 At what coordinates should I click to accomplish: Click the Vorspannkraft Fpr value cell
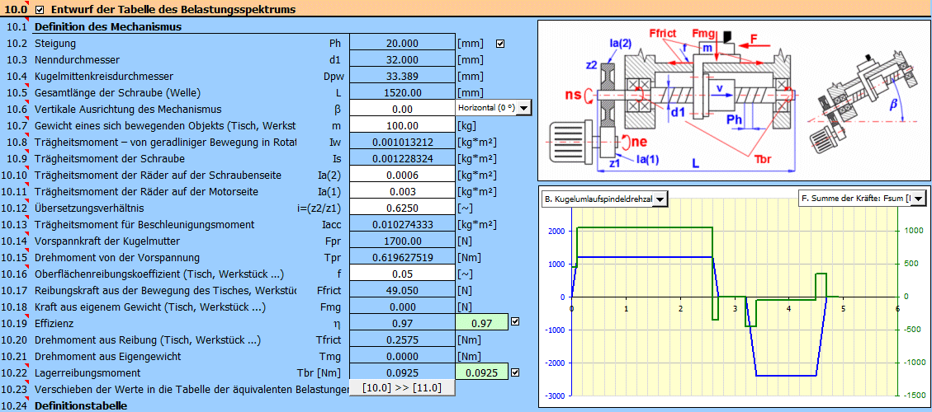coord(402,241)
